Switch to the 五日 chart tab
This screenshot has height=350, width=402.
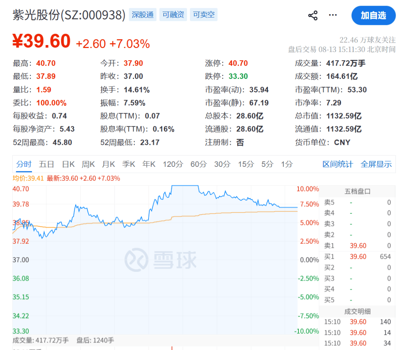47,164
